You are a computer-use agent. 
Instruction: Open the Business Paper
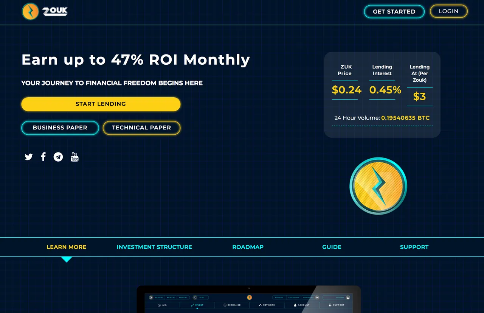[x=60, y=128]
